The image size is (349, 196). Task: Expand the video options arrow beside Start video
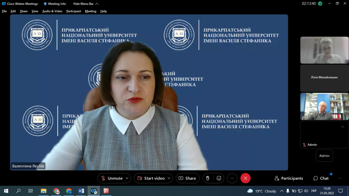click(169, 178)
